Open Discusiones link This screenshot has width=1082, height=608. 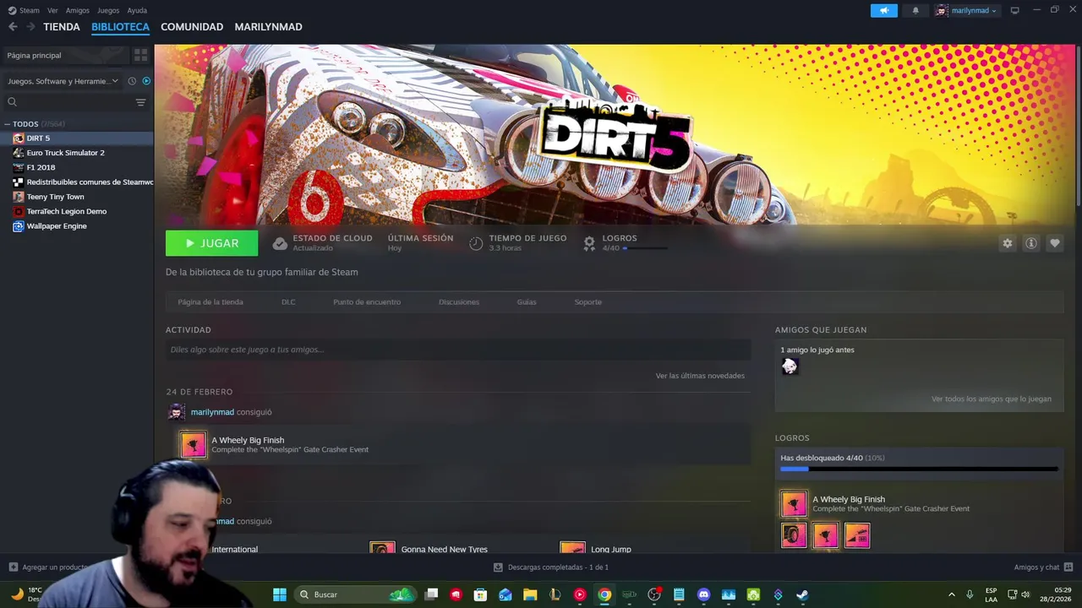(x=459, y=301)
